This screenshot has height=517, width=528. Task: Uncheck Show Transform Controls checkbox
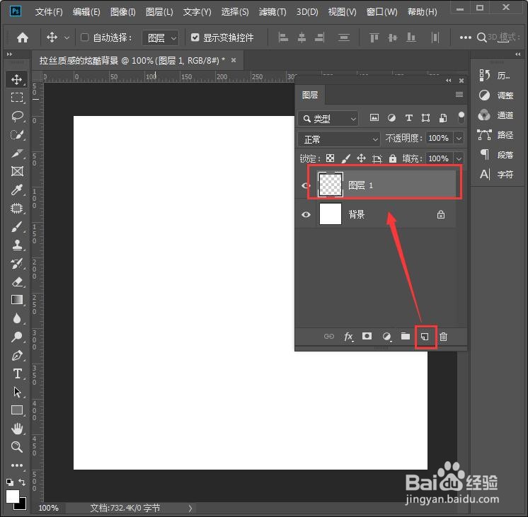coord(195,37)
